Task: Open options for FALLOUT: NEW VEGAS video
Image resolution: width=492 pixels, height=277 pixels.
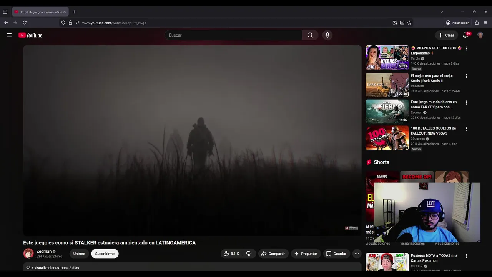Action: [x=467, y=129]
